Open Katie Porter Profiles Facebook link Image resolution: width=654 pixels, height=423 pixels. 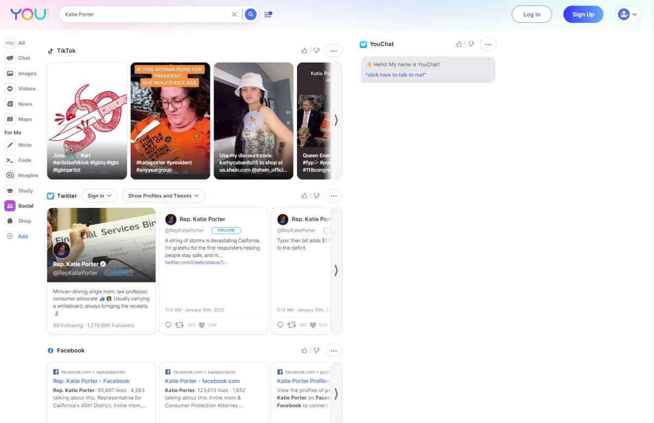click(303, 381)
